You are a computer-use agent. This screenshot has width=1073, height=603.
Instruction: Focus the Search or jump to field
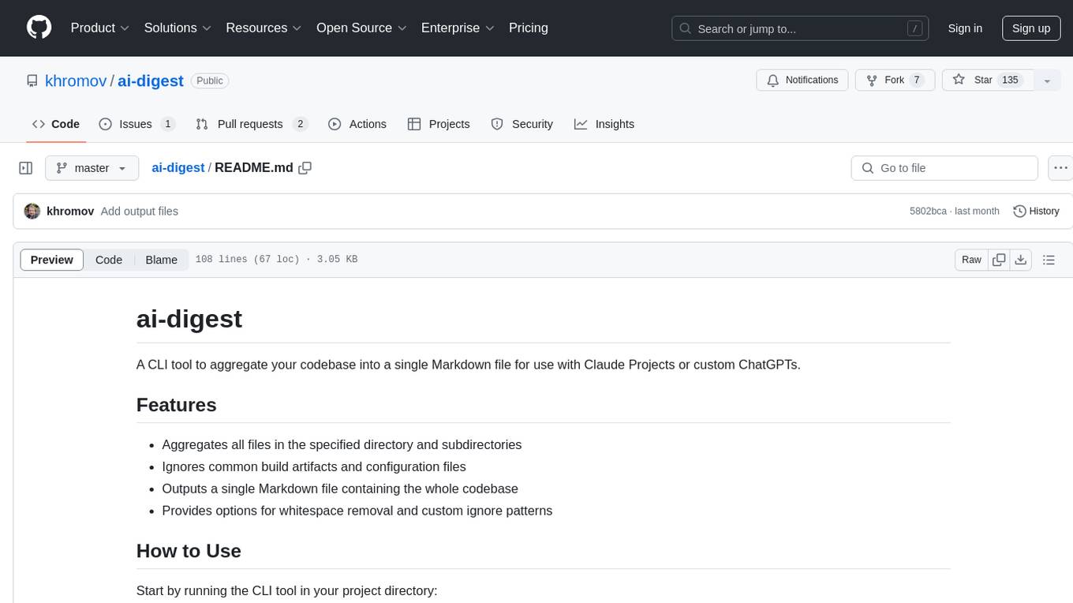click(x=800, y=28)
